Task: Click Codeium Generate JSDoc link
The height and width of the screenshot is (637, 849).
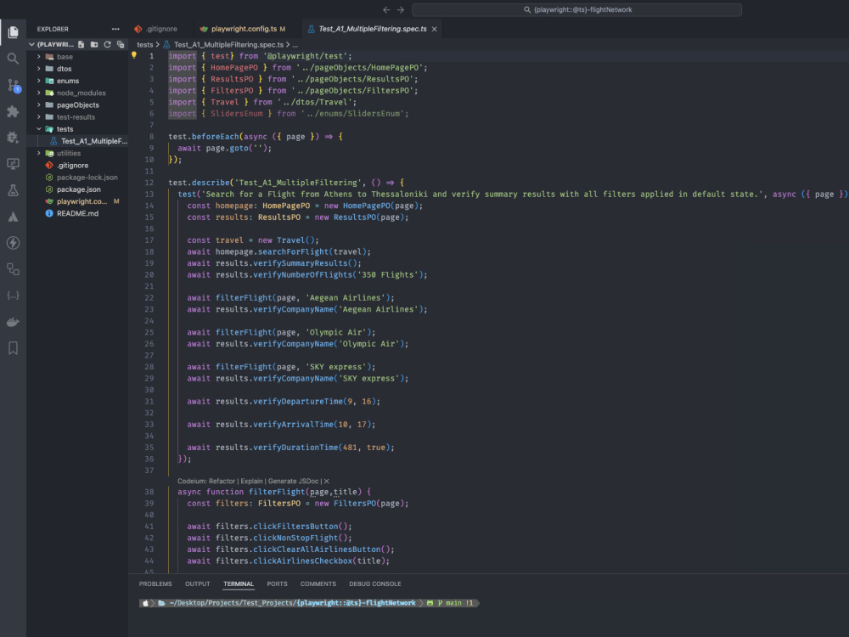Action: point(293,481)
